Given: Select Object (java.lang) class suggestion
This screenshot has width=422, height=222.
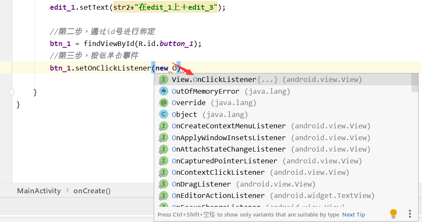Looking at the screenshot, I should point(283,114).
